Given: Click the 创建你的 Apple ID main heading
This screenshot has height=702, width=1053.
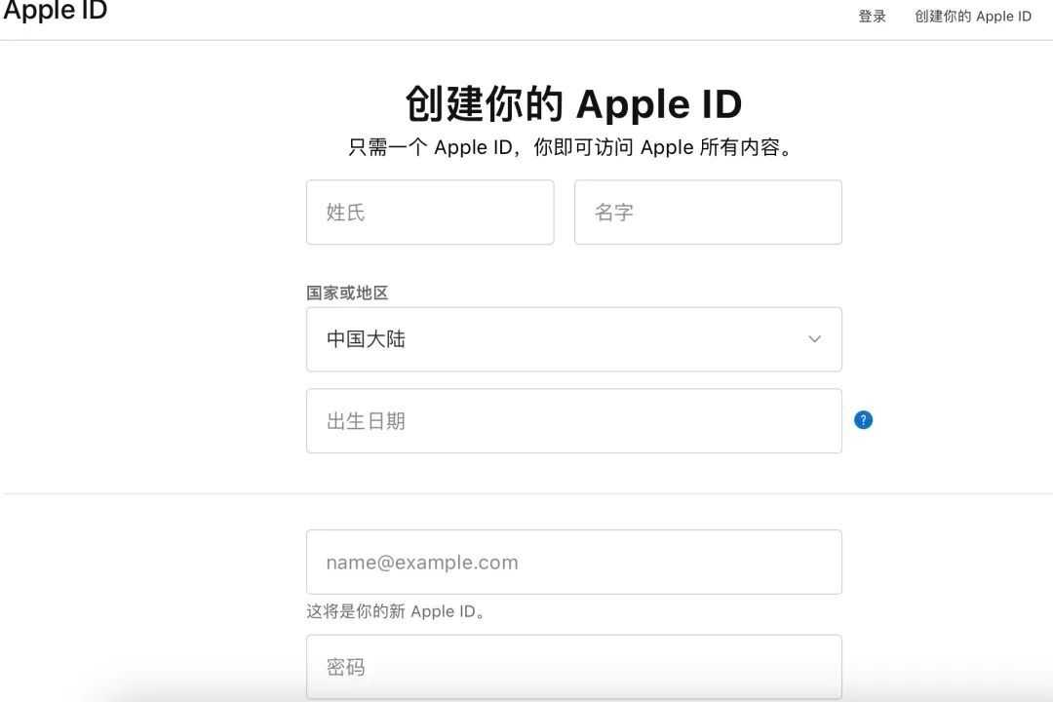Looking at the screenshot, I should (x=574, y=104).
